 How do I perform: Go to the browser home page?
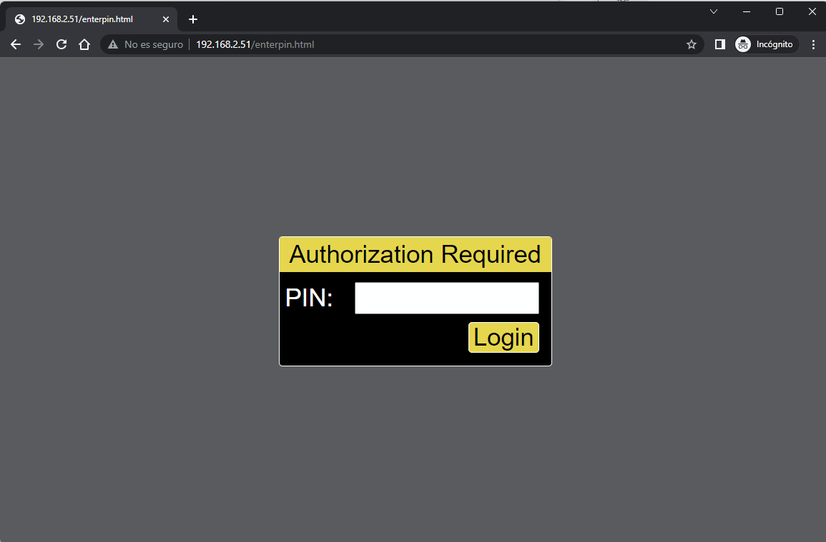tap(84, 44)
